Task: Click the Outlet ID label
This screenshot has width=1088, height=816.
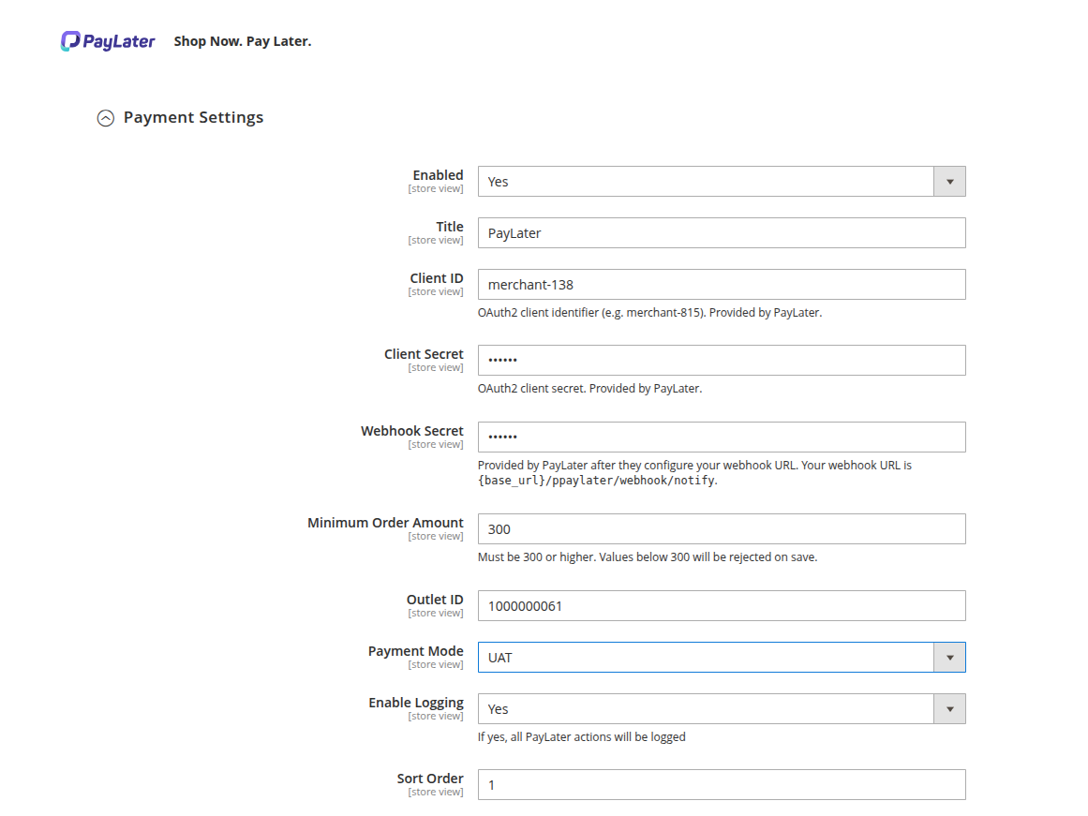Action: tap(435, 600)
